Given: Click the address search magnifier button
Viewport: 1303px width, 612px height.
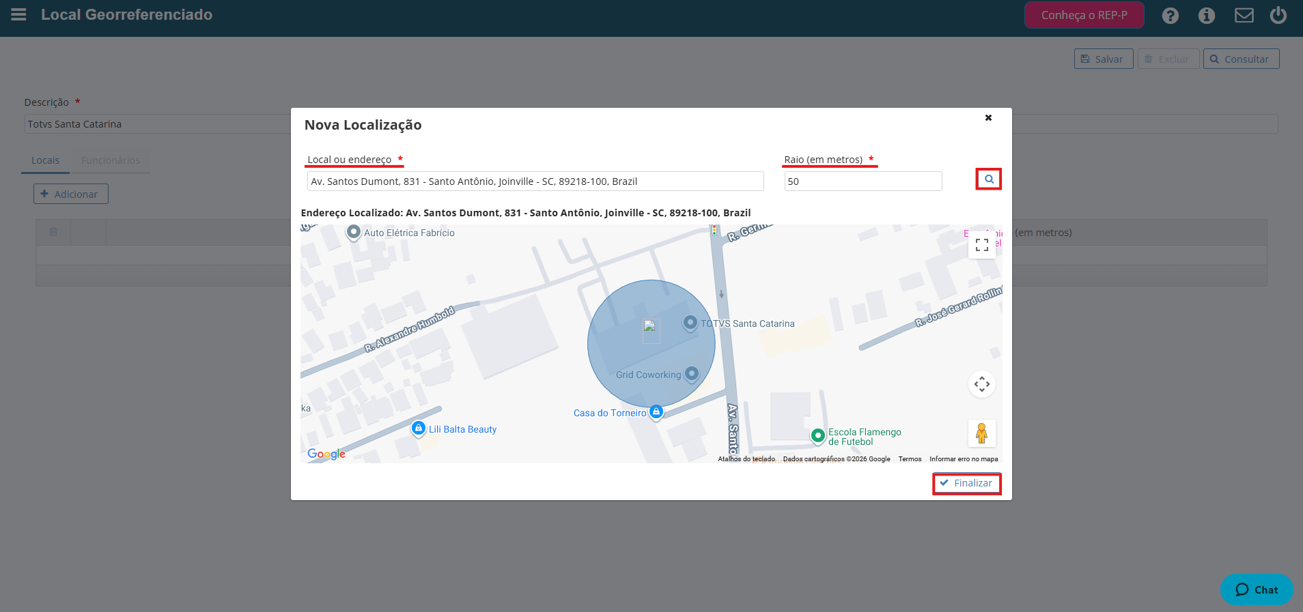Looking at the screenshot, I should [989, 179].
